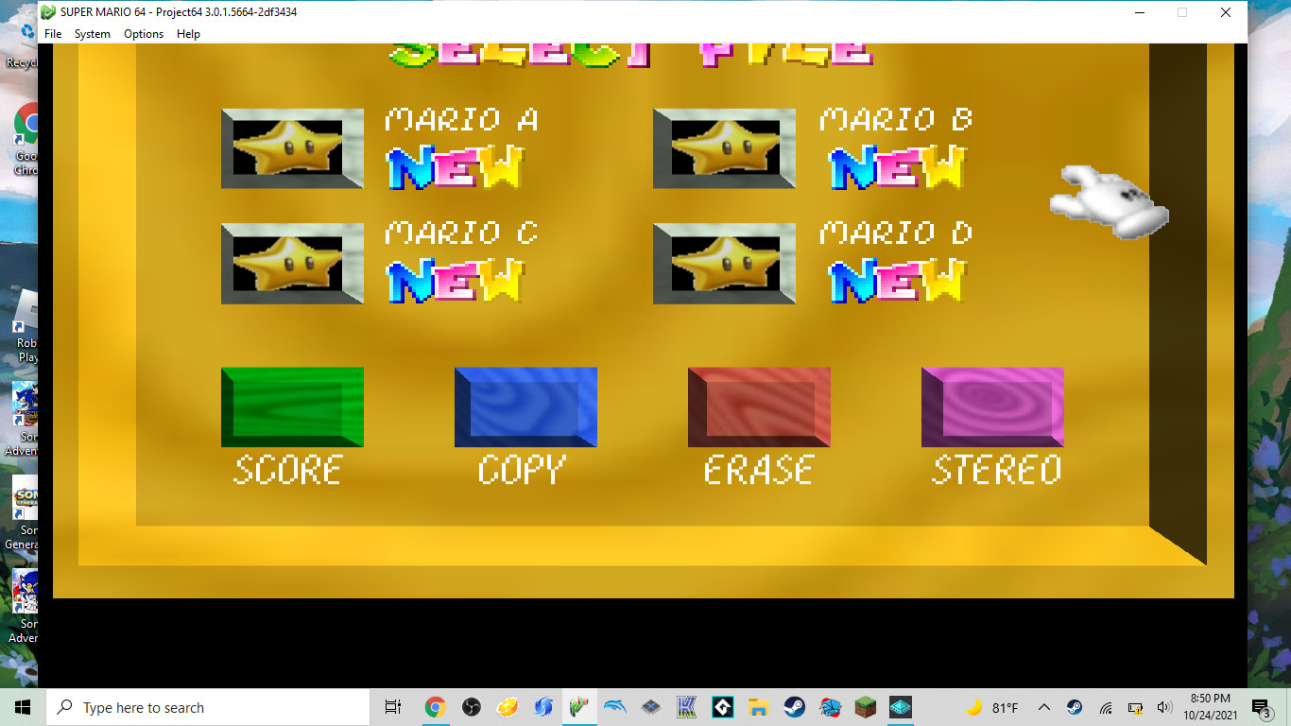Viewport: 1291px width, 726px height.
Task: Open the notification center showing 3 alerts
Action: click(1259, 706)
